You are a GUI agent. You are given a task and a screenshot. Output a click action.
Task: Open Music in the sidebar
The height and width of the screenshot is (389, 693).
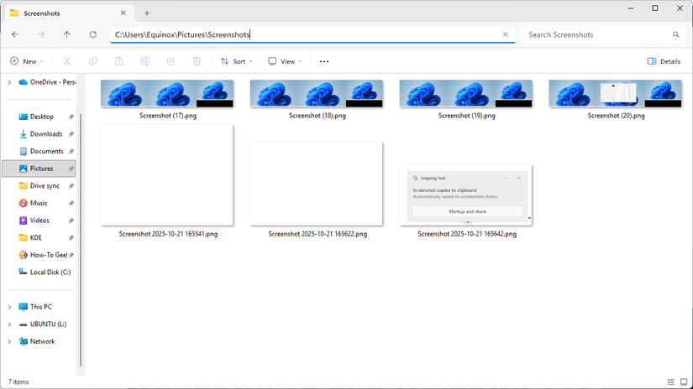39,204
